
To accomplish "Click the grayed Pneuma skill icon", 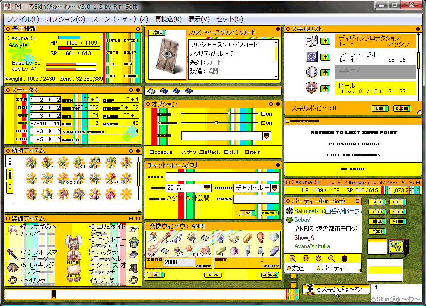I will (311, 72).
